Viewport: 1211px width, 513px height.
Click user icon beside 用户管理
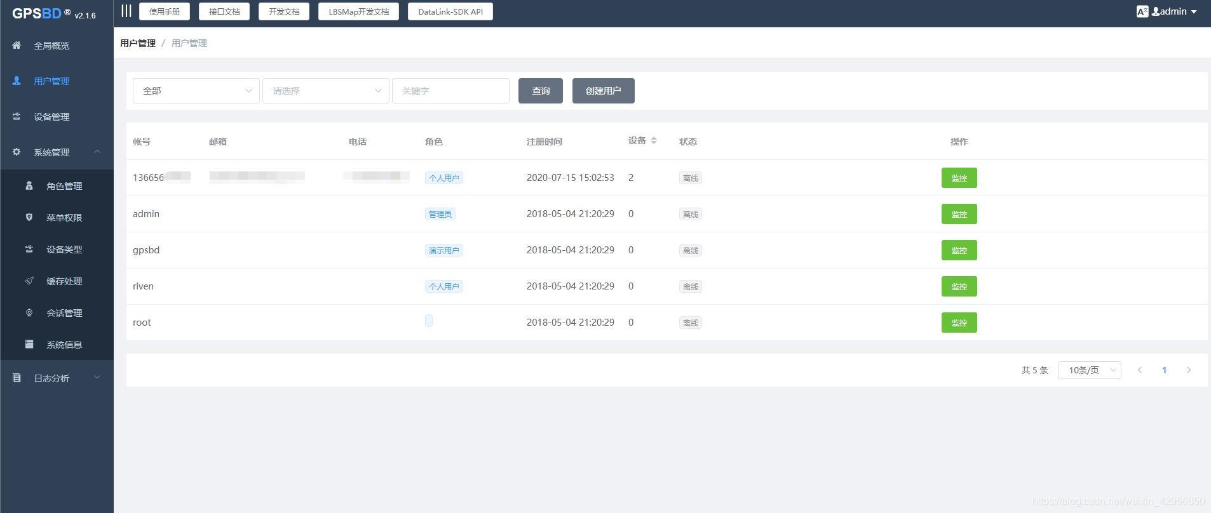point(17,81)
